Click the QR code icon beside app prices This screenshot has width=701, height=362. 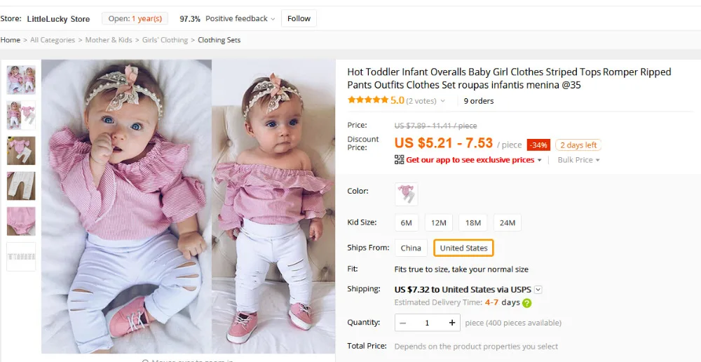pos(400,160)
